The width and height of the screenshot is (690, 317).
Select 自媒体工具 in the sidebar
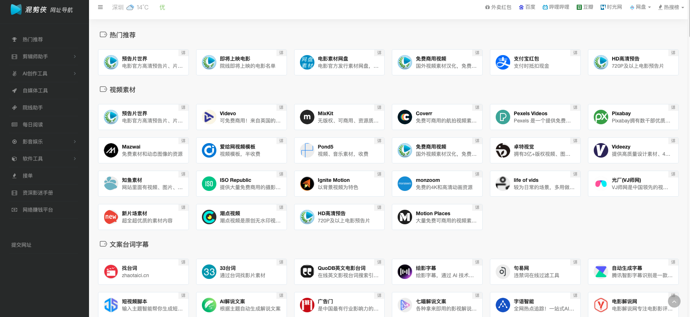[x=45, y=91]
